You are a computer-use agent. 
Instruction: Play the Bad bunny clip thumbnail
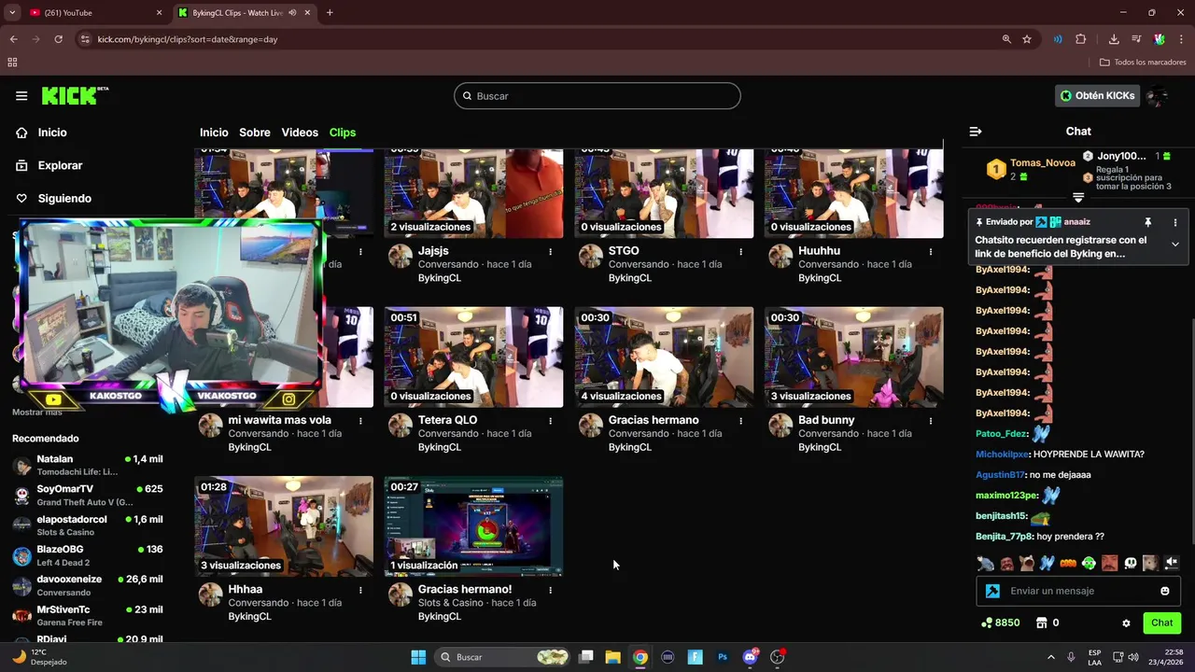pyautogui.click(x=854, y=357)
